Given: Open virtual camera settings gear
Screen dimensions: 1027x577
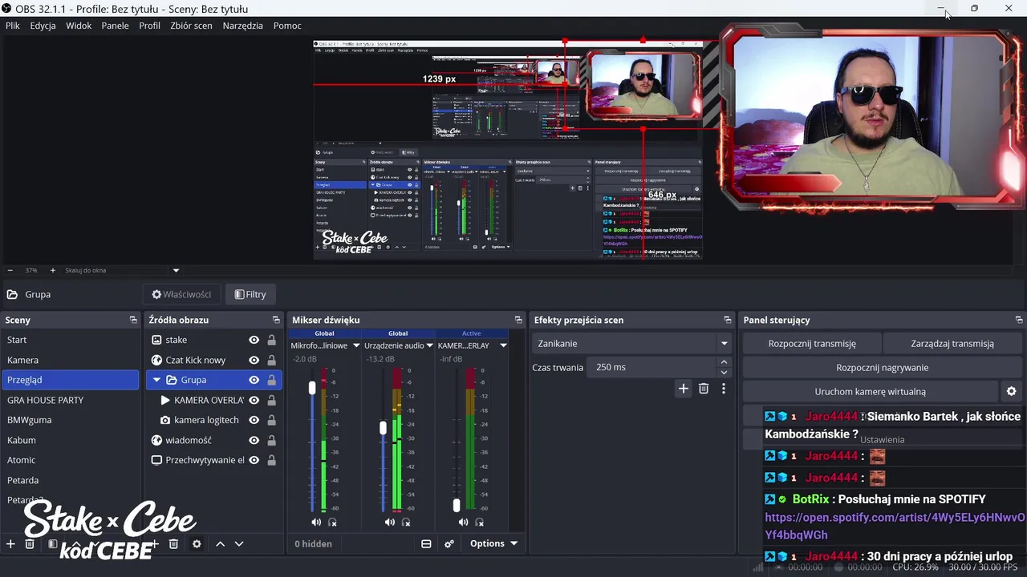Looking at the screenshot, I should pos(1011,392).
